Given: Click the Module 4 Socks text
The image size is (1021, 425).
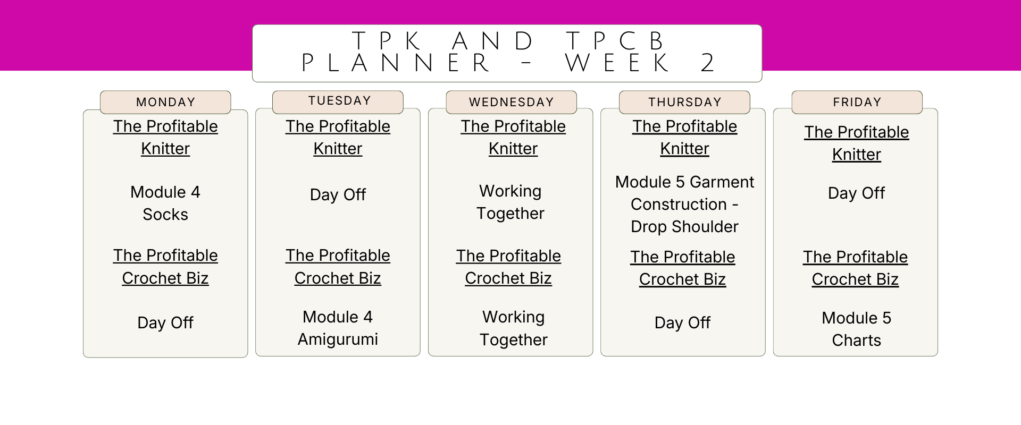Looking at the screenshot, I should click(165, 203).
